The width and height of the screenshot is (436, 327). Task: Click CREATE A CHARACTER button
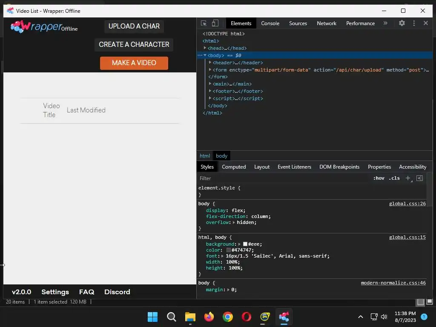(134, 44)
